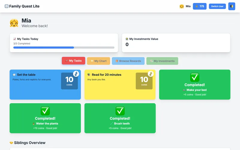Click the coin badge icon on Read for 20 minutes card
240x150 pixels.
click(x=151, y=74)
